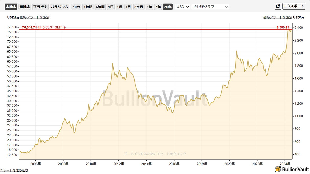Open the 折れ線グラフ chart type dropdown
Image resolution: width=310 pixels, height=174 pixels.
[210, 7]
